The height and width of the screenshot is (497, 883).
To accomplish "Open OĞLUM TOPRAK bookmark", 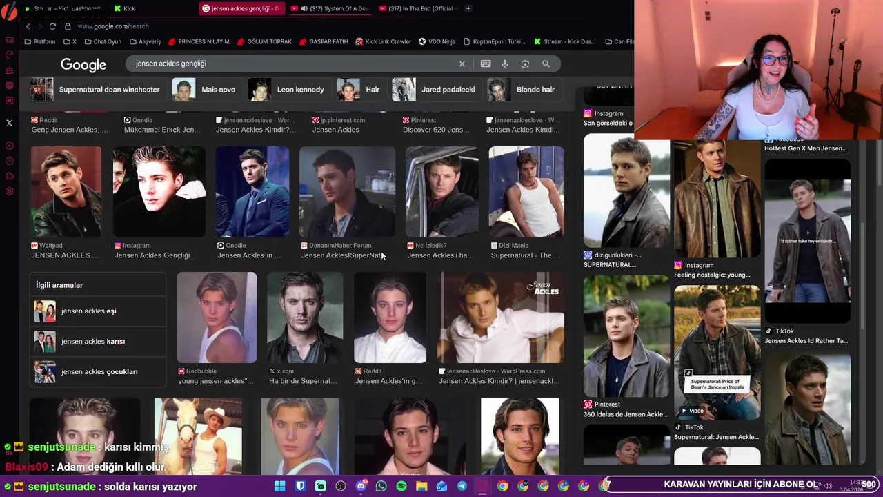I will pos(264,41).
